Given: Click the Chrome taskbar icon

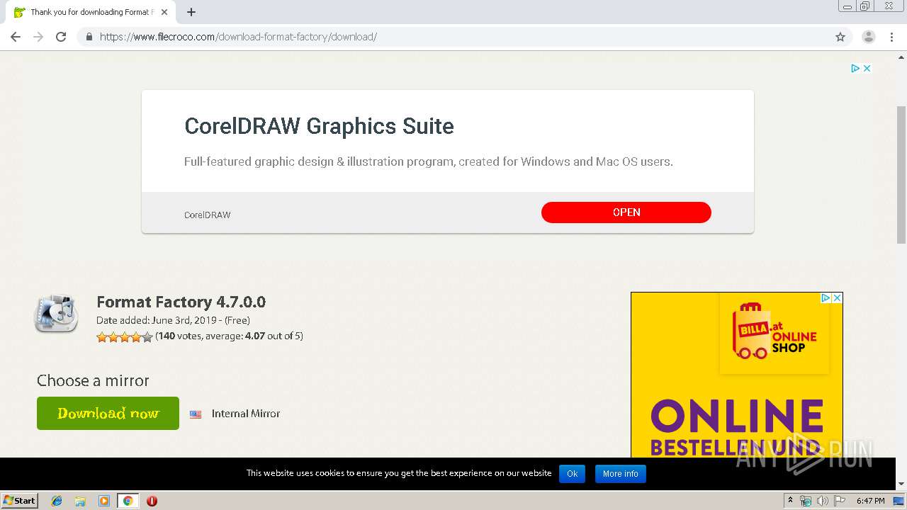Looking at the screenshot, I should tap(128, 501).
